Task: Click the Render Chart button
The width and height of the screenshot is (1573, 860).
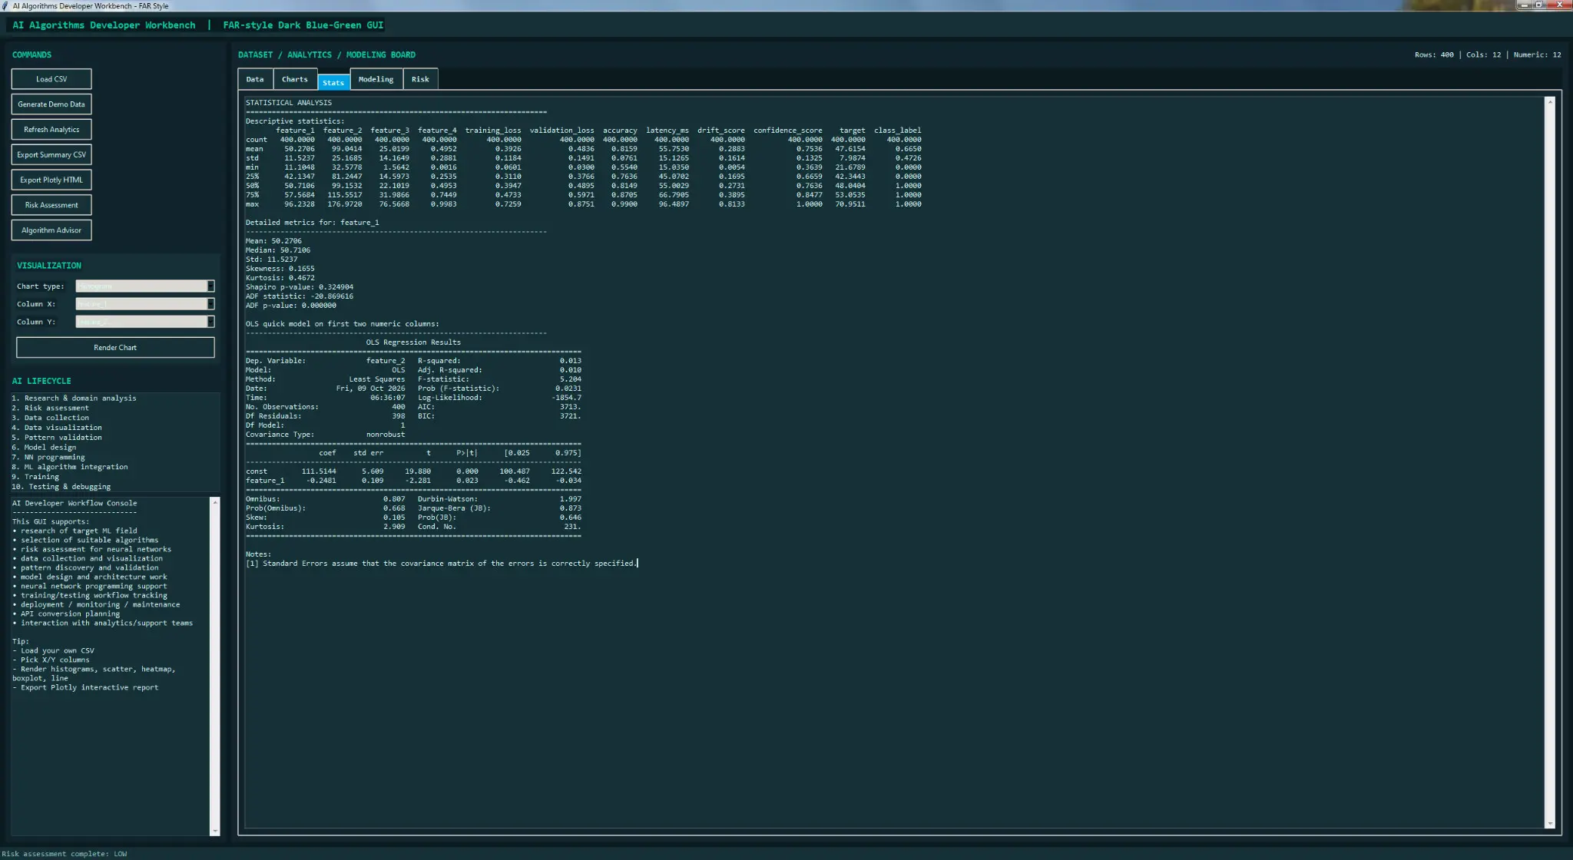Action: [x=115, y=348]
